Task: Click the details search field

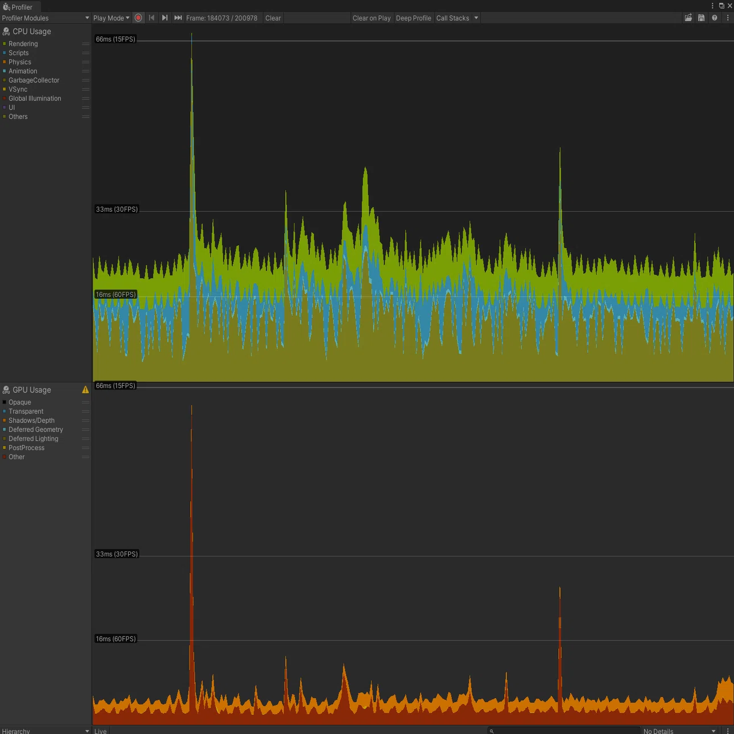Action: pyautogui.click(x=564, y=731)
